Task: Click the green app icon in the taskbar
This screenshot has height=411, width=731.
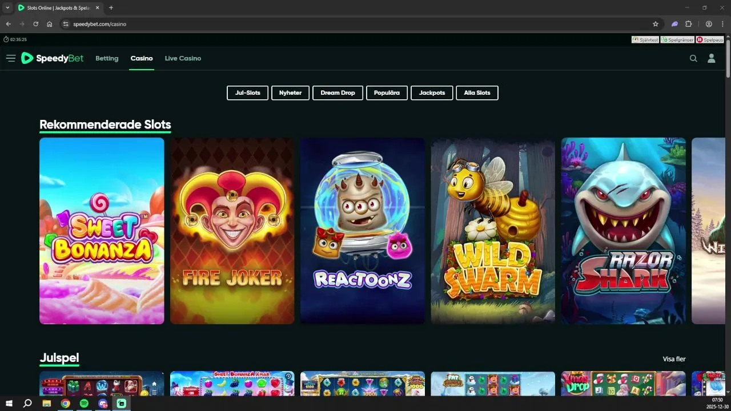Action: (x=122, y=403)
